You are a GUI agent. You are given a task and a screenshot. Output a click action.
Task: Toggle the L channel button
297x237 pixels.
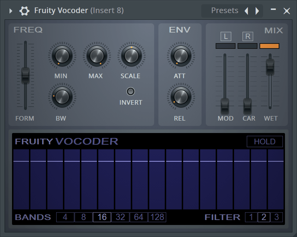pyautogui.click(x=226, y=36)
